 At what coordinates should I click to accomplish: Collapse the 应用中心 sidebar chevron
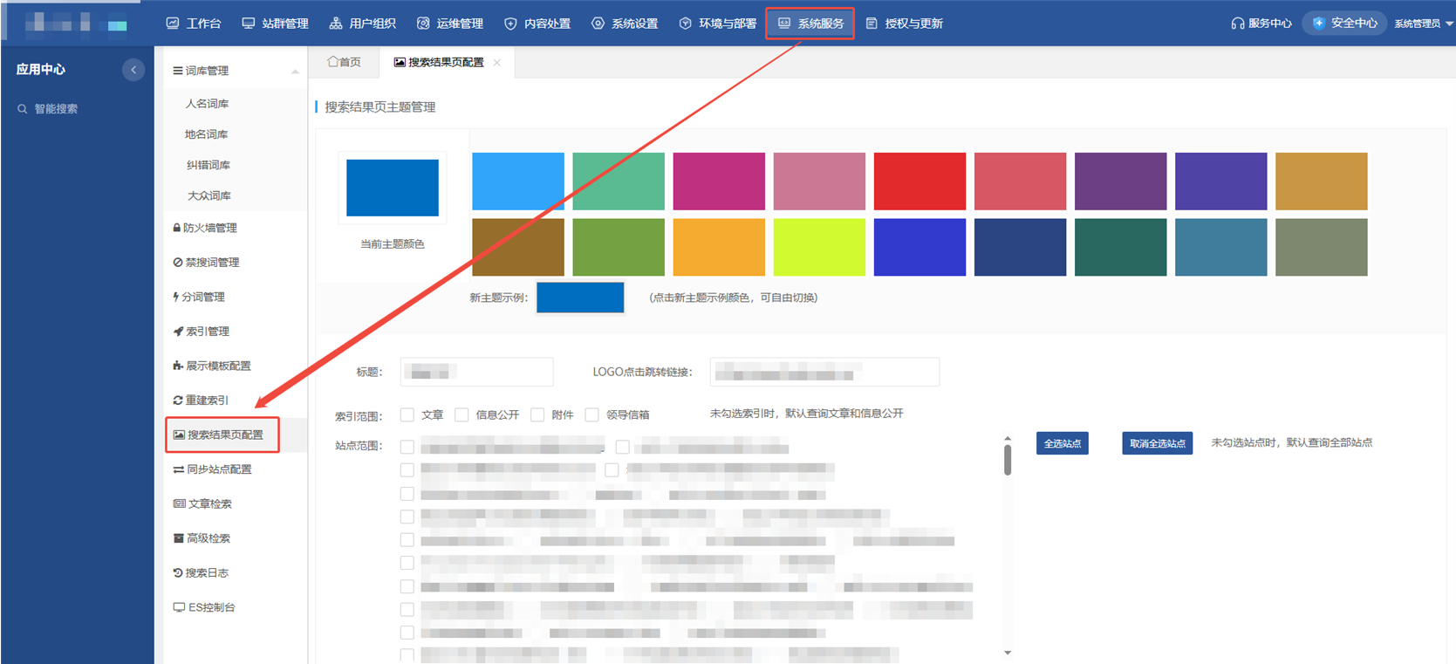pyautogui.click(x=133, y=69)
